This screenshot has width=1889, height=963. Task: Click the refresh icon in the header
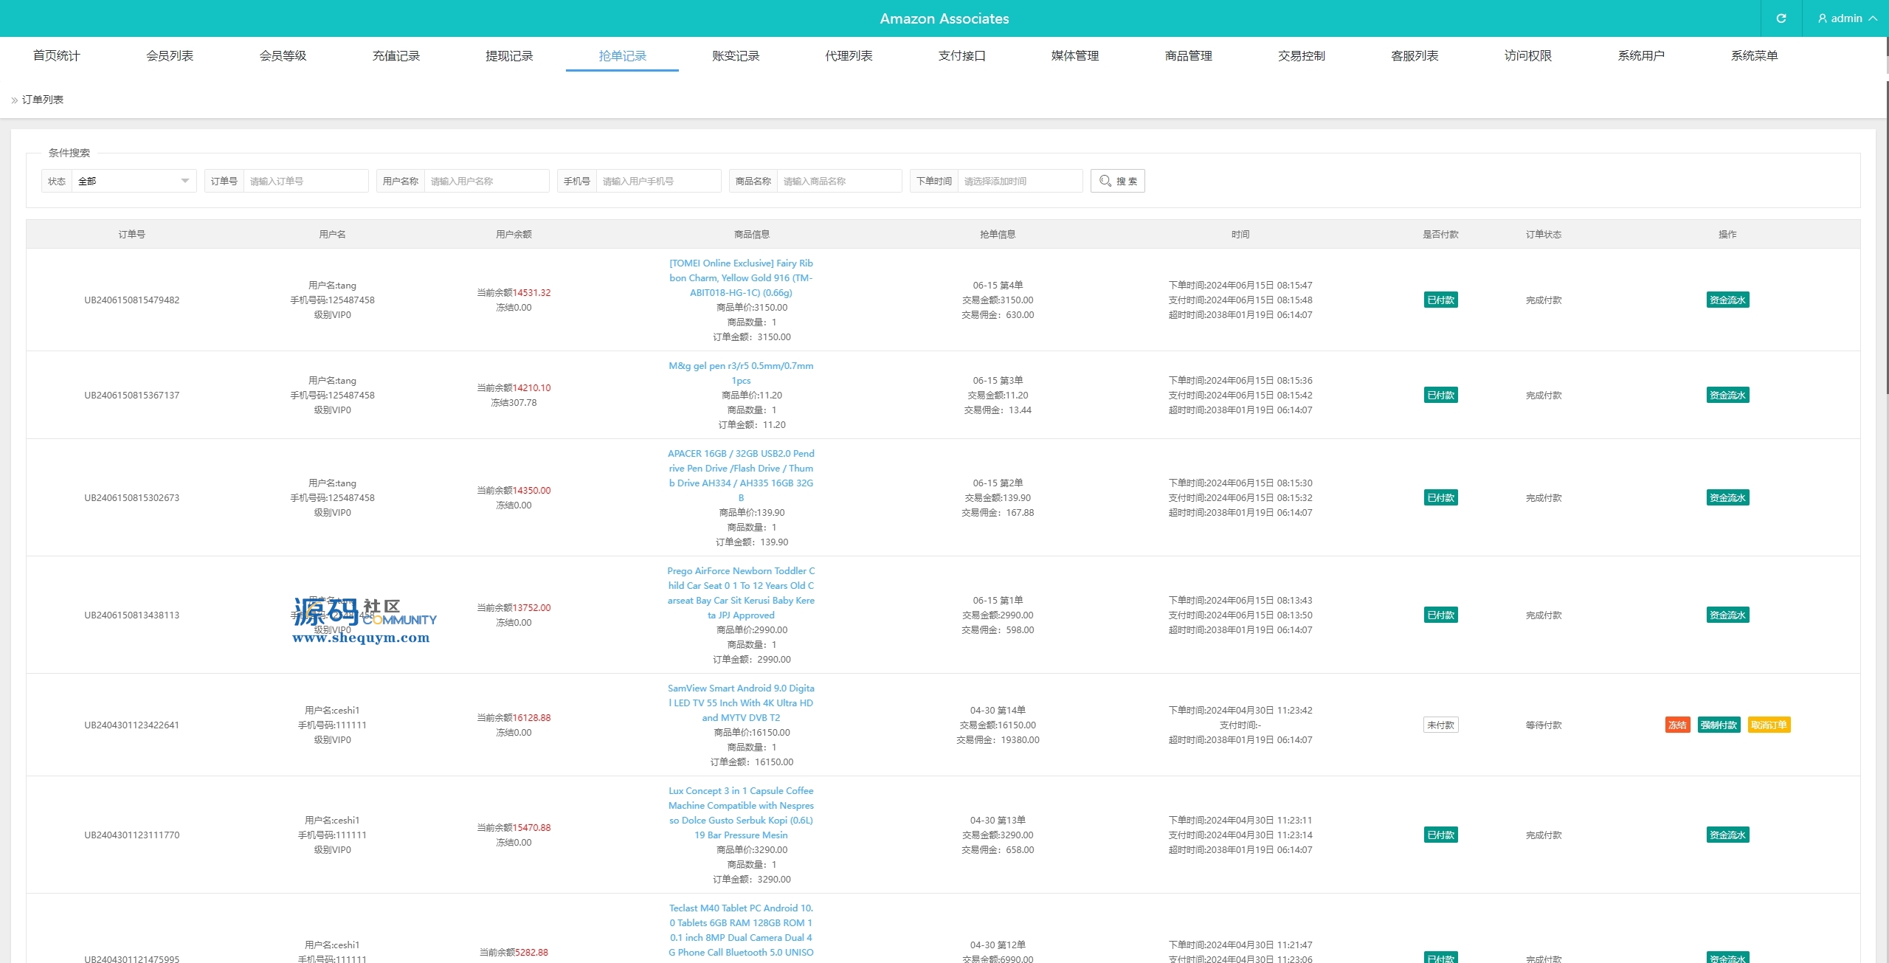1781,18
